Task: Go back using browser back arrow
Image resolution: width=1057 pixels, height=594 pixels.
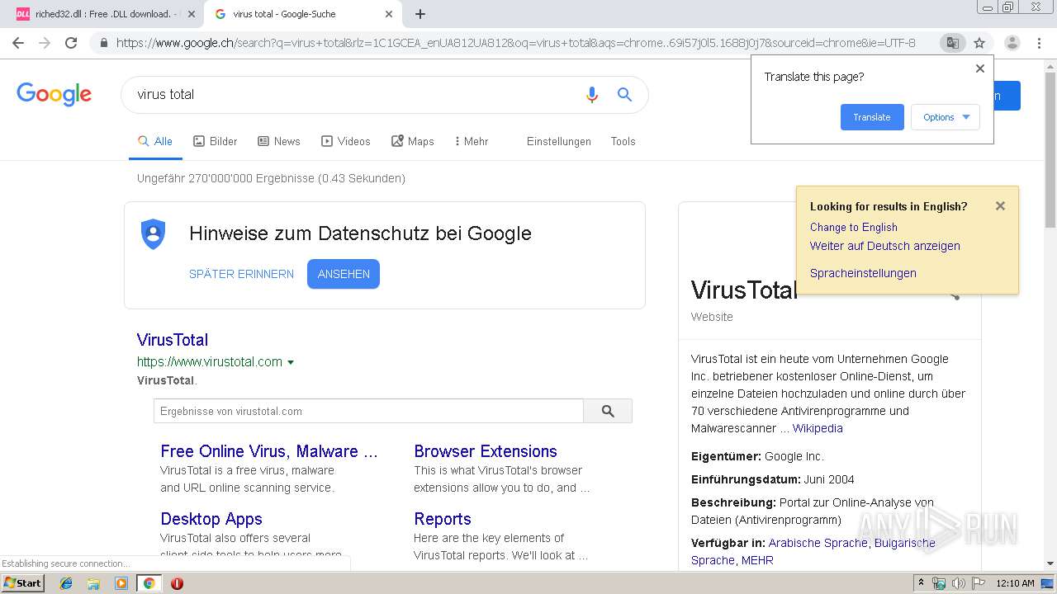Action: (18, 43)
